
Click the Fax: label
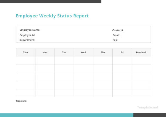pos(115,40)
